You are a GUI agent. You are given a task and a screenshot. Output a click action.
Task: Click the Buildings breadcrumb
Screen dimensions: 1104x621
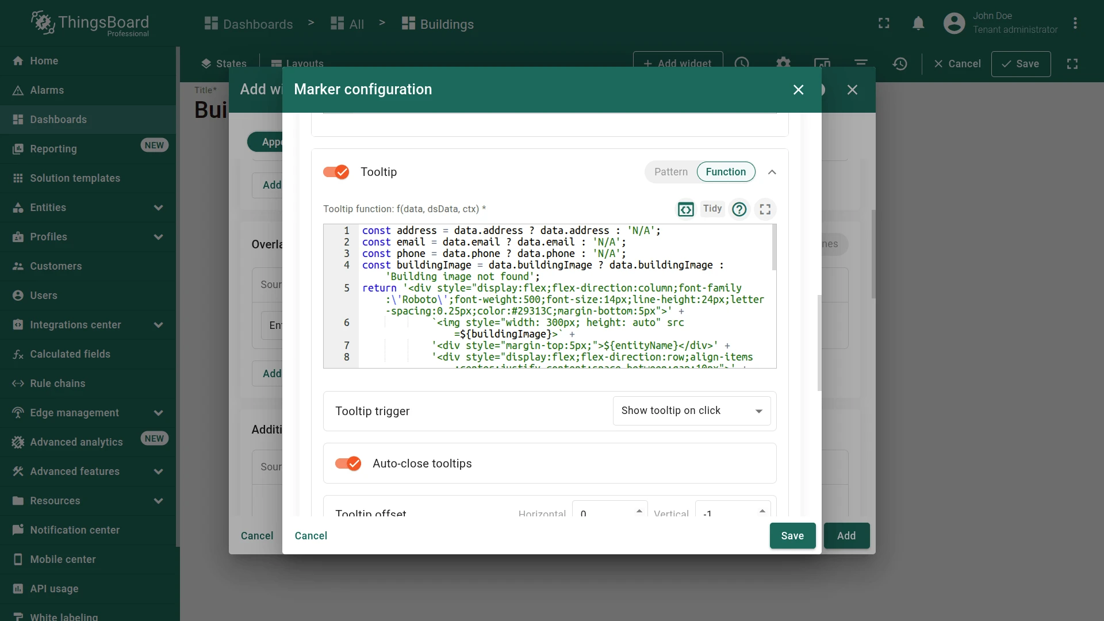coord(438,24)
